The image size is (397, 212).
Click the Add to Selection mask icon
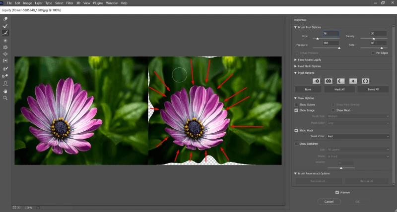pos(329,81)
